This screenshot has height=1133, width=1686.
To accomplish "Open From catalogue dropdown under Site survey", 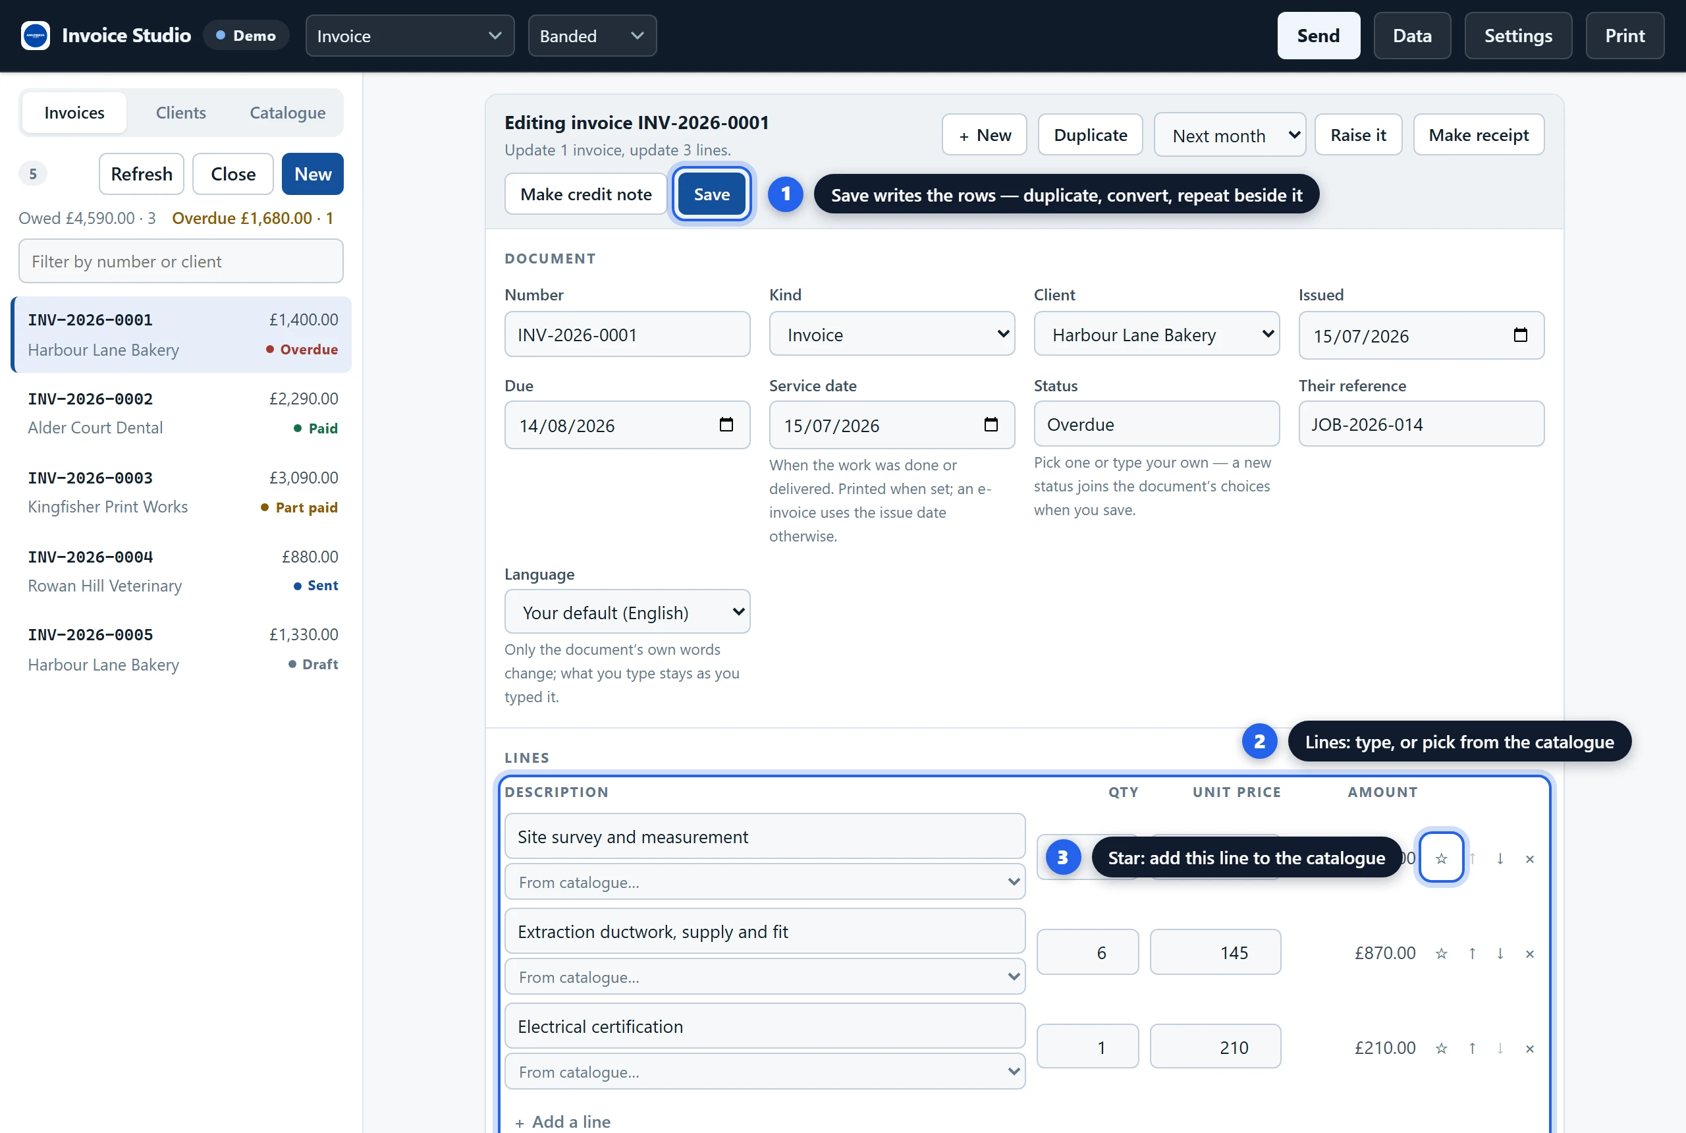I will pyautogui.click(x=764, y=881).
